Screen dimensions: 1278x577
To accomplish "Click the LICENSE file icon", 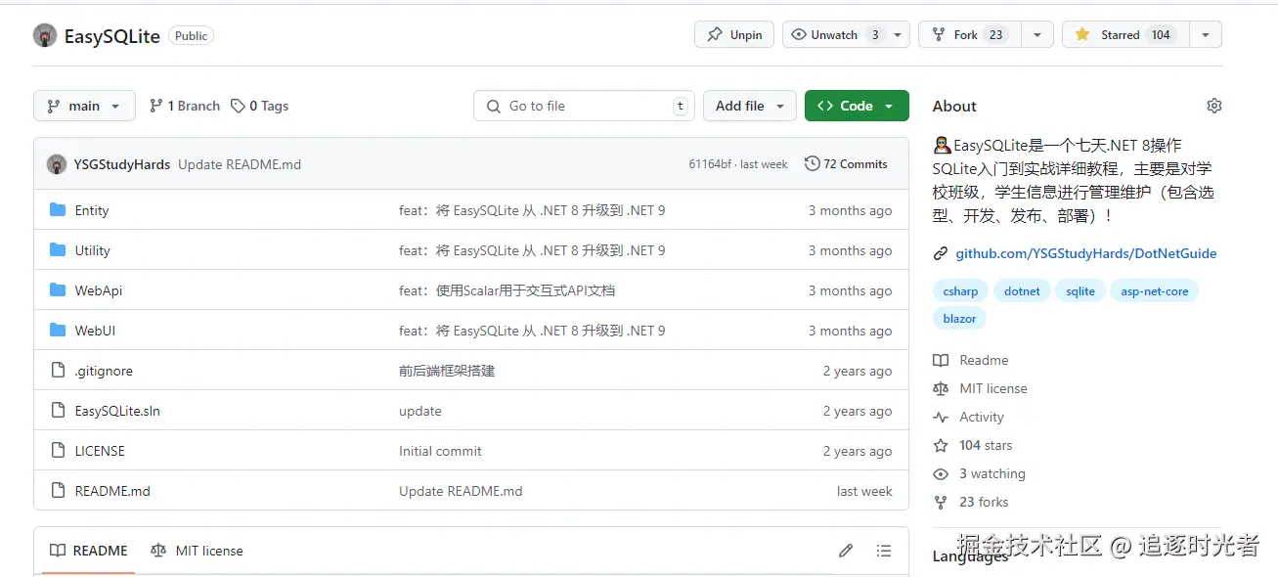I will click(x=58, y=451).
